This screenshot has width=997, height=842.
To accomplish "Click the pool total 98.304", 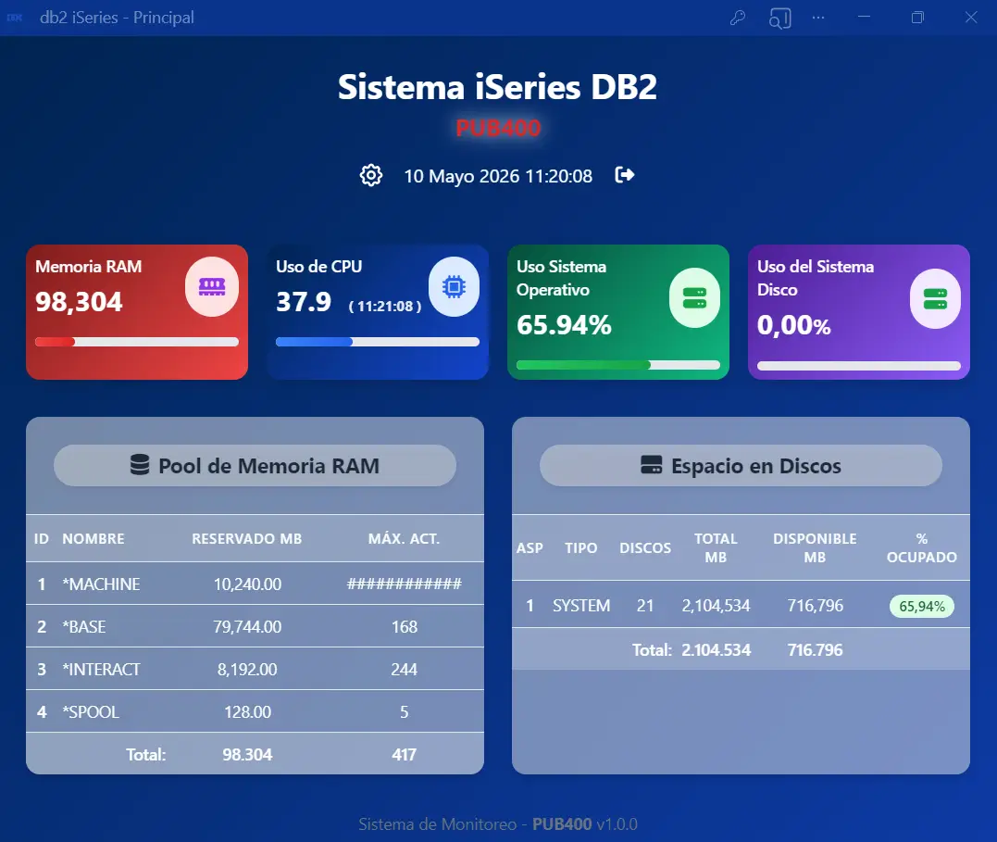I will click(x=247, y=754).
